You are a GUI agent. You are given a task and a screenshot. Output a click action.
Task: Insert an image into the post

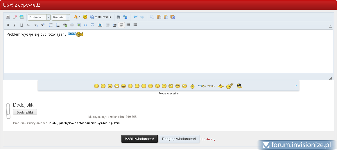click(x=79, y=25)
